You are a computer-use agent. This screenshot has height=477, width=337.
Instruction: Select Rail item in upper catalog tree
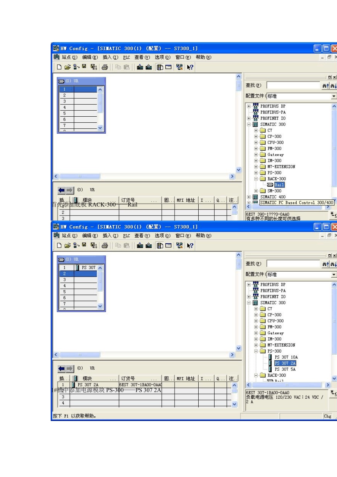[279, 185]
